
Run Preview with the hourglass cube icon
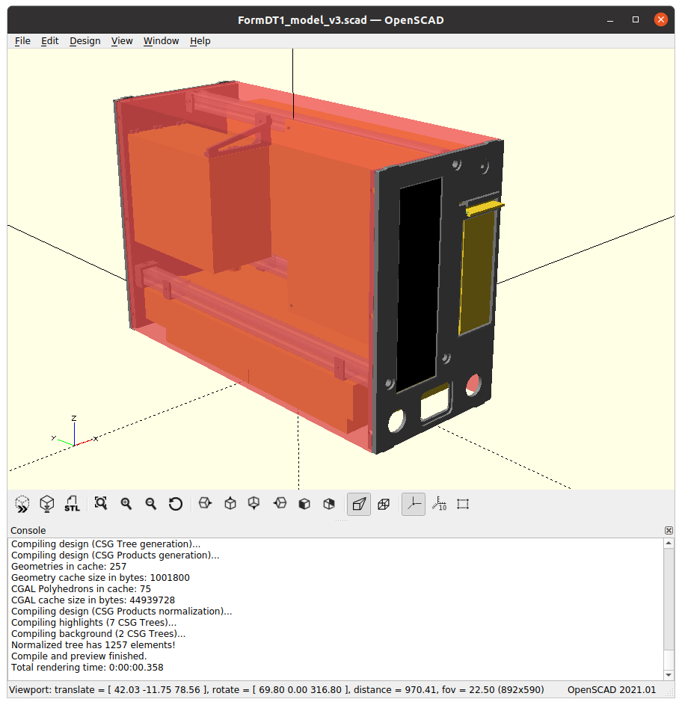pyautogui.click(x=22, y=504)
